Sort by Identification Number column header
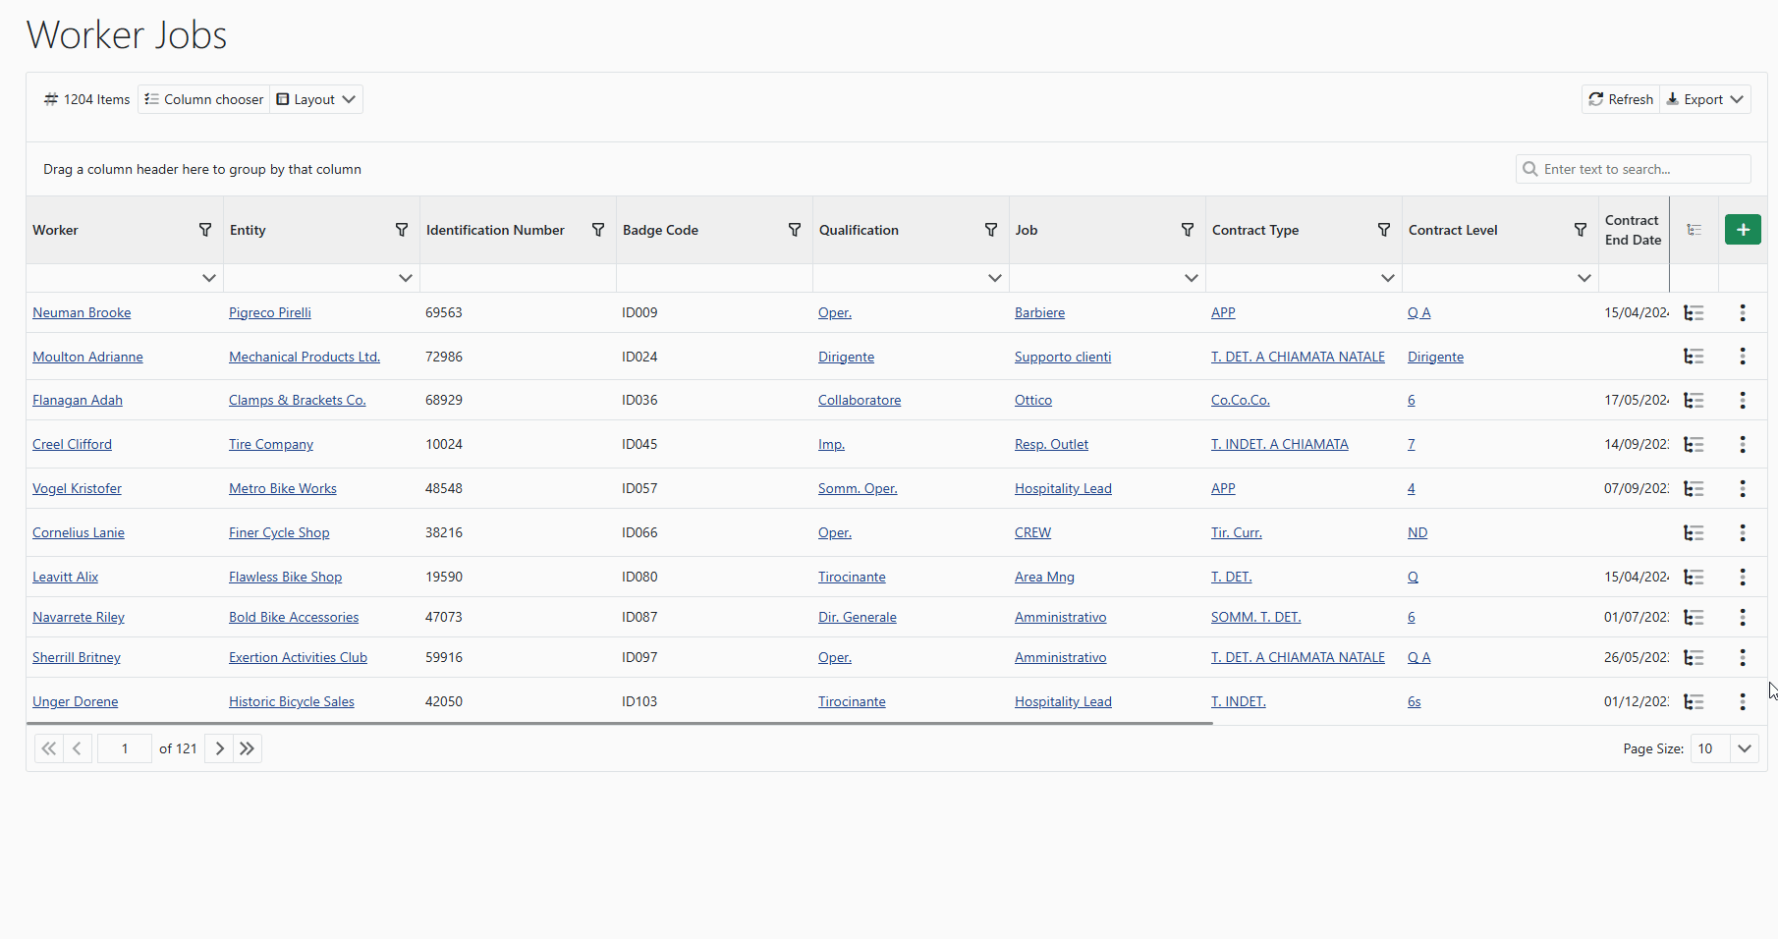The image size is (1778, 939). [495, 230]
